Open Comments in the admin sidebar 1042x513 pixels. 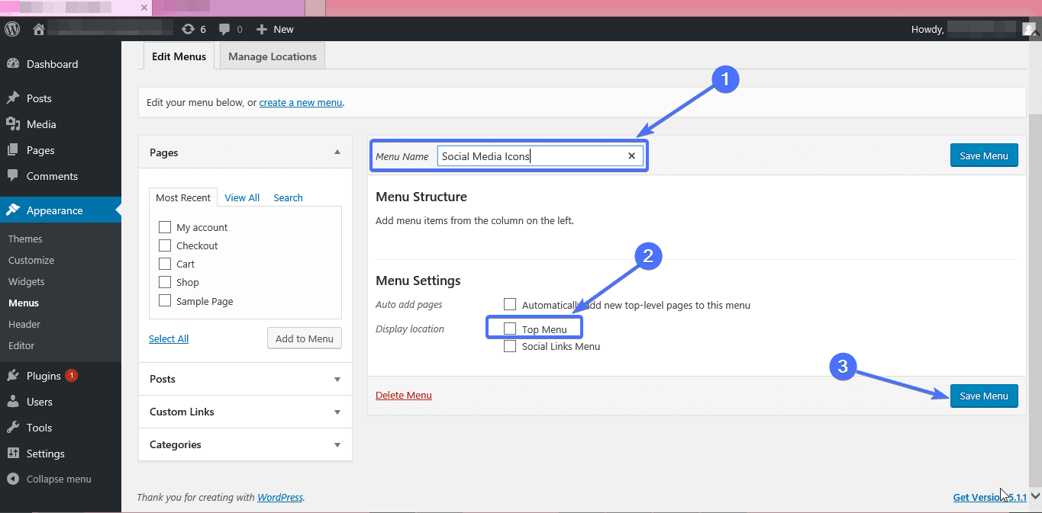tap(60, 176)
